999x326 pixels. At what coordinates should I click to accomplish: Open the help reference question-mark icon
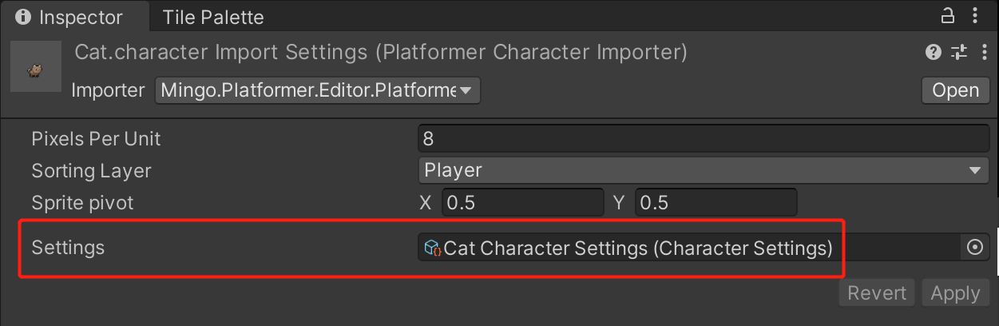[x=933, y=53]
